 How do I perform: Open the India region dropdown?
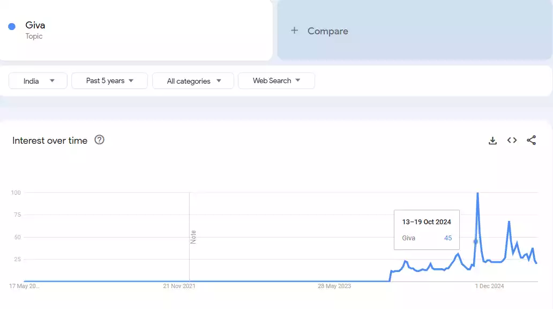38,80
